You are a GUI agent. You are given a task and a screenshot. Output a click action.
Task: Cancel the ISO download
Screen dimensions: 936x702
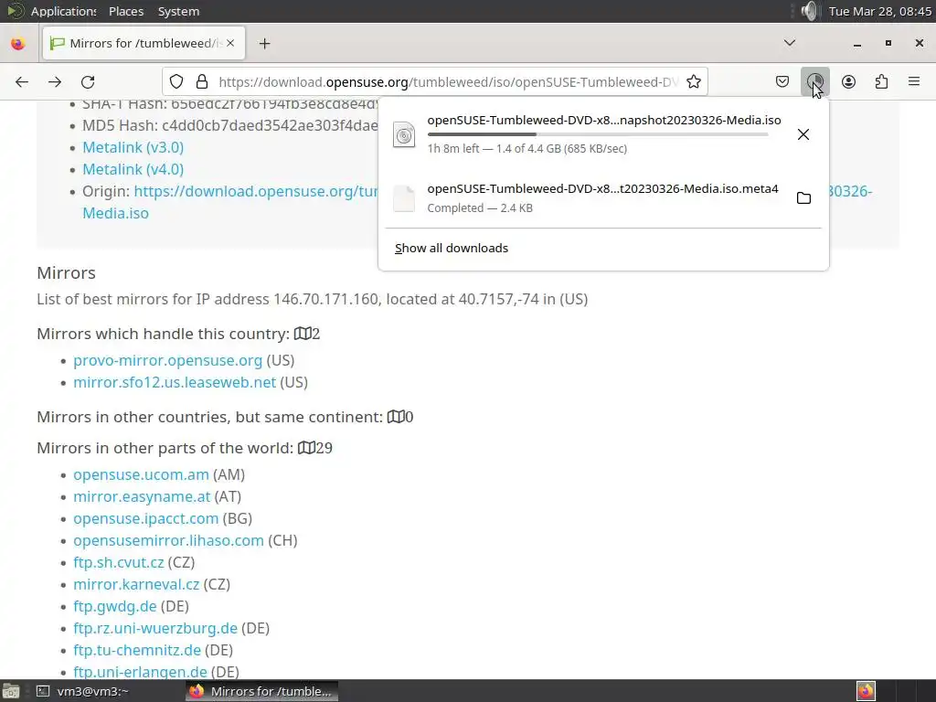click(803, 134)
